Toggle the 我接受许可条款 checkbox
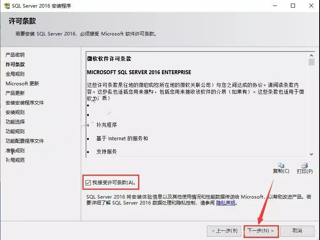Viewport: 320px width, 240px height. click(x=88, y=183)
